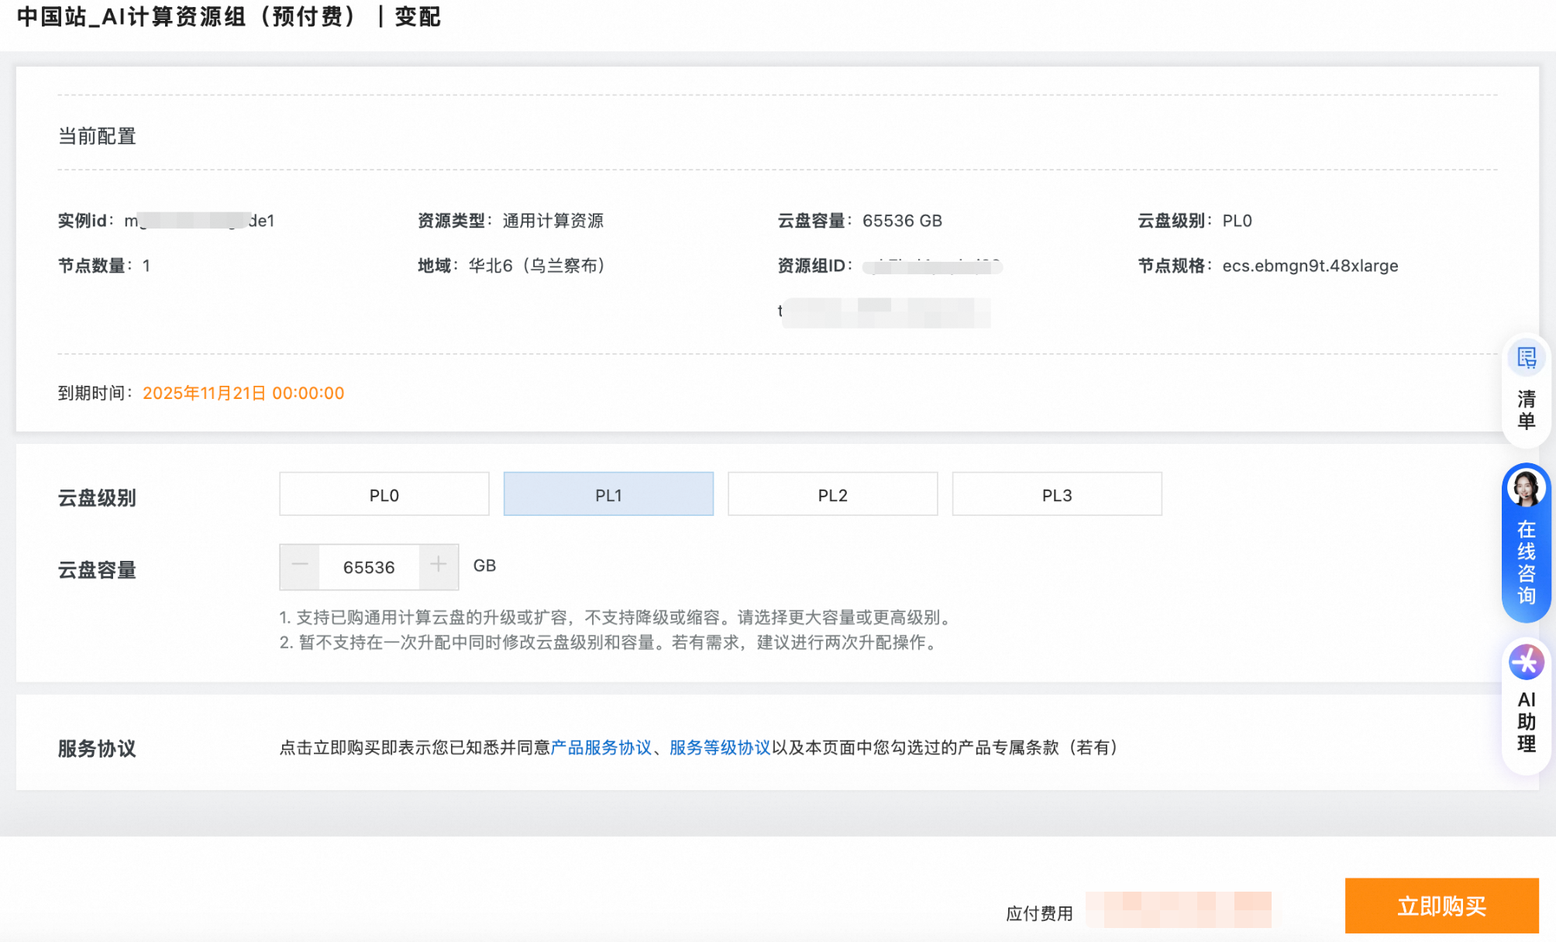Open the 产品服务协议 link
1556x942 pixels.
(601, 748)
